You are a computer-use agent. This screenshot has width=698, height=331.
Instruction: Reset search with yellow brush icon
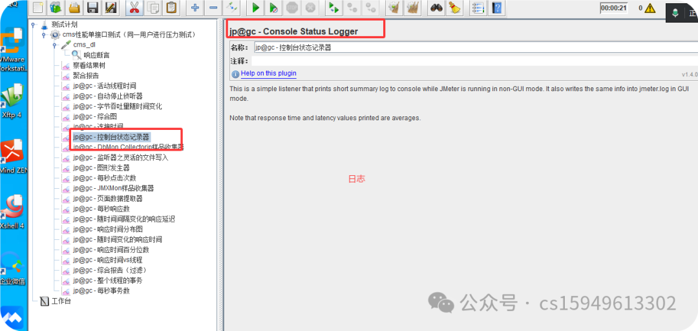454,7
